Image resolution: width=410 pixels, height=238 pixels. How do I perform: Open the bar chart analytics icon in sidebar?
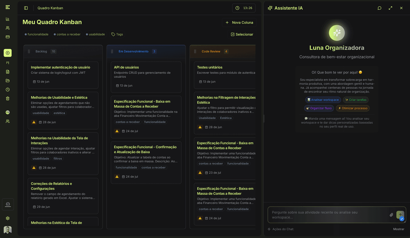click(x=7, y=19)
